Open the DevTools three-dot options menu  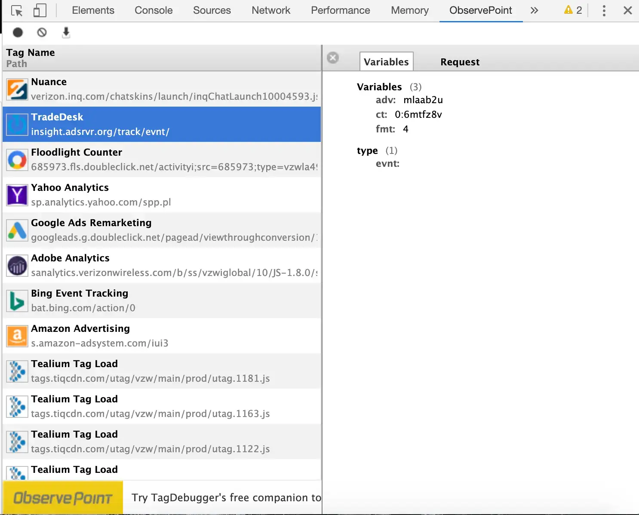(604, 11)
